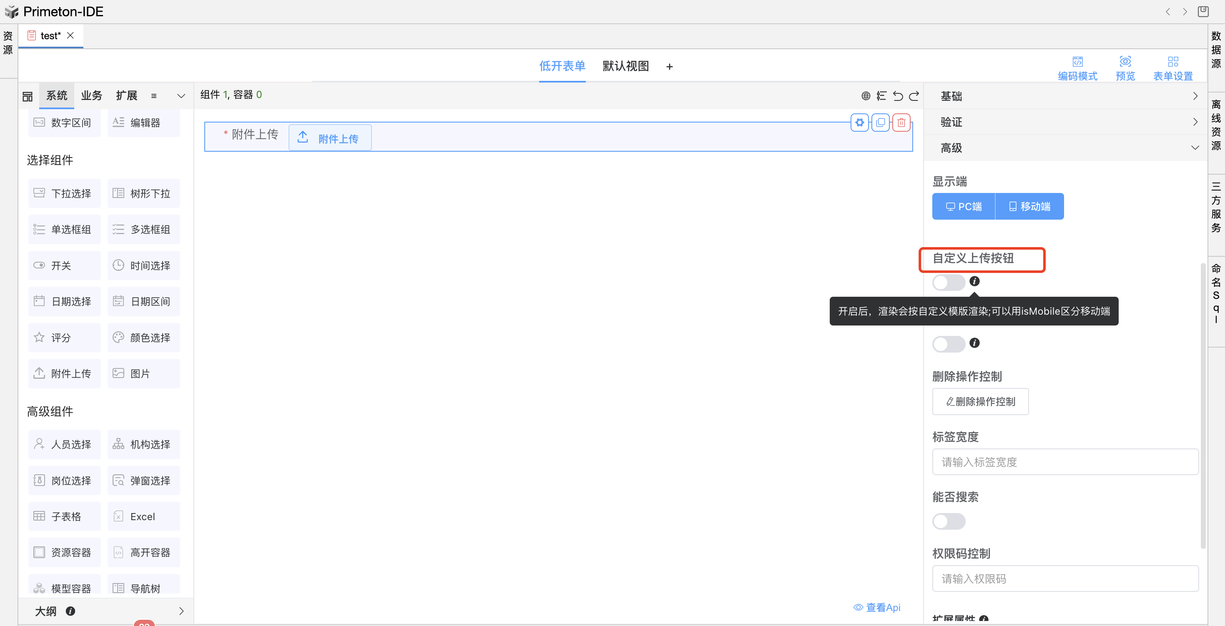Expand the 基础 section
This screenshot has height=626, width=1225.
point(1065,97)
